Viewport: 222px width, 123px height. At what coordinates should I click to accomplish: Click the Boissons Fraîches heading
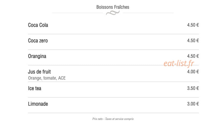point(113,7)
